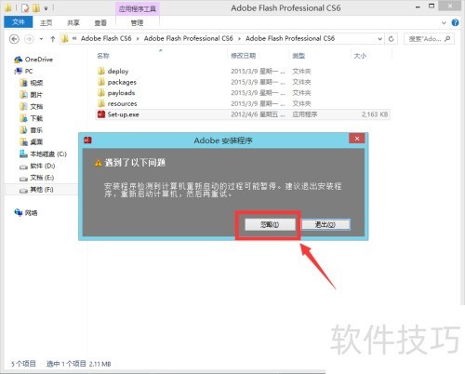Image resolution: width=465 pixels, height=374 pixels.
Task: Select 网络 (Network) in navigation pane
Action: [x=31, y=212]
